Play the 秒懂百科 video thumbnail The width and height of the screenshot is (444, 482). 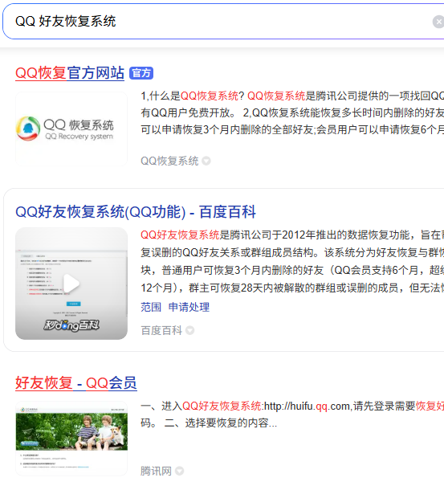click(71, 284)
